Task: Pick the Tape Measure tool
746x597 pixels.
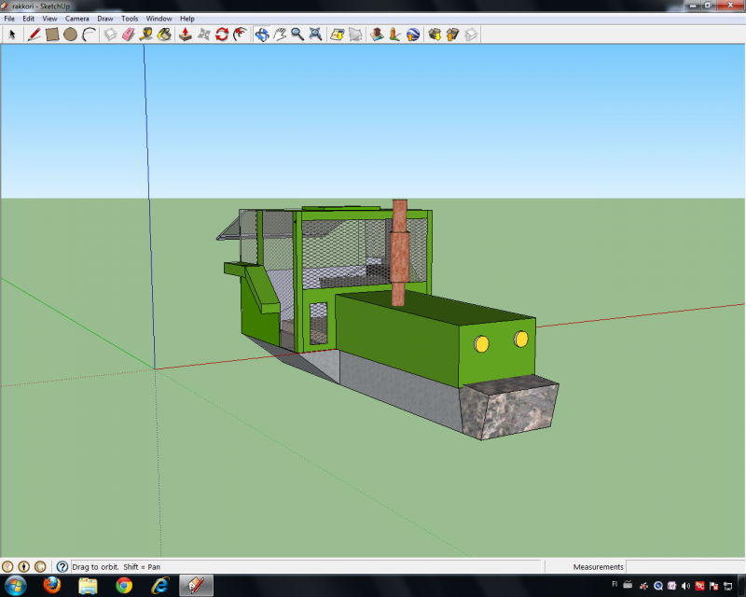Action: [146, 35]
